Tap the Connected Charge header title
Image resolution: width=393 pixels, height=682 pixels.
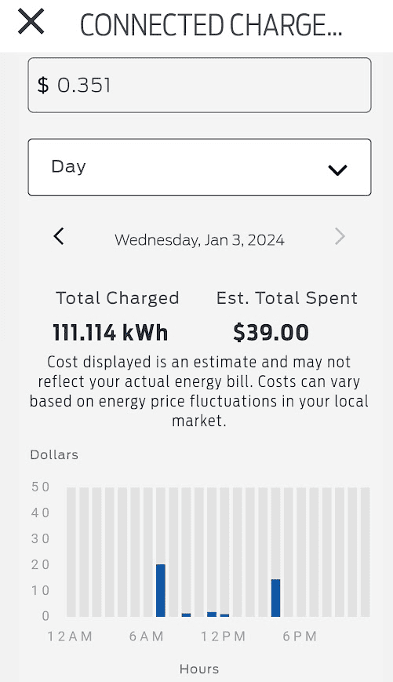211,25
